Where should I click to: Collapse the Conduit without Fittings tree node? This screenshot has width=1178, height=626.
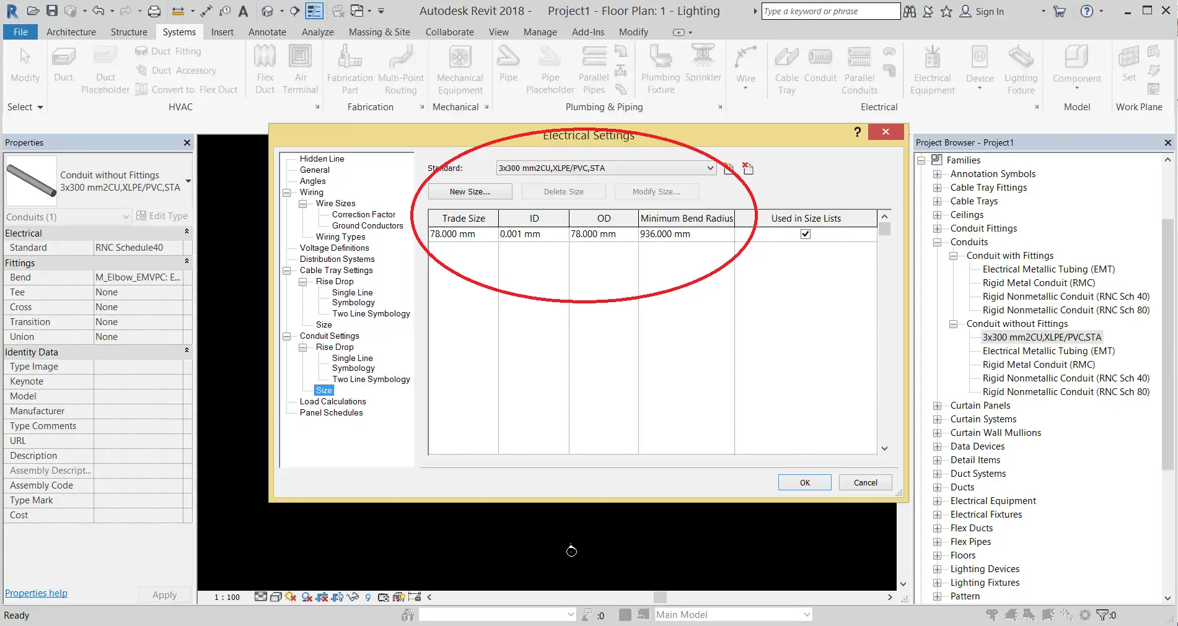[954, 324]
